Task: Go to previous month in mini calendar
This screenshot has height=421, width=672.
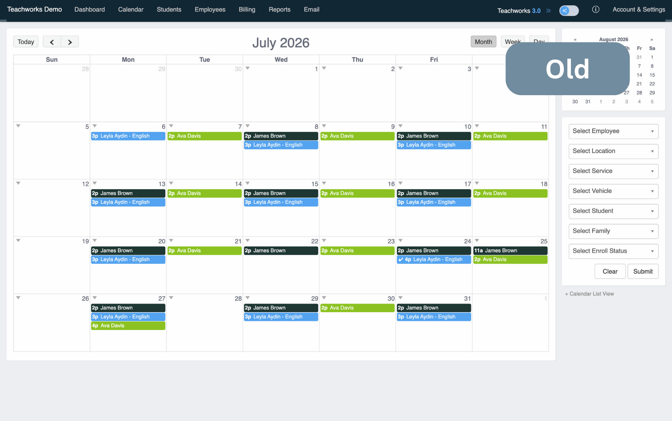Action: coord(575,40)
